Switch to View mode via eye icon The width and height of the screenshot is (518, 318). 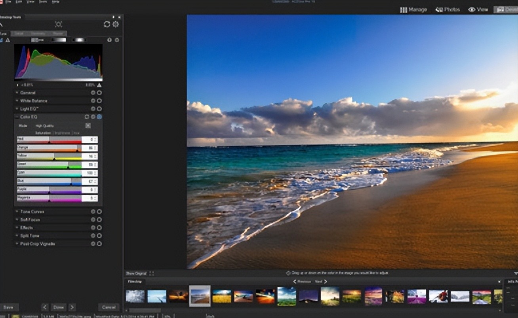pos(472,10)
